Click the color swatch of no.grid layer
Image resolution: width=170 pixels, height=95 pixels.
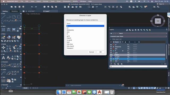(113, 57)
